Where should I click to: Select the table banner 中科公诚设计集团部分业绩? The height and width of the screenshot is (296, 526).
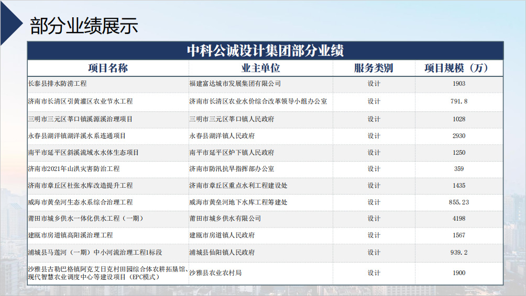point(265,51)
